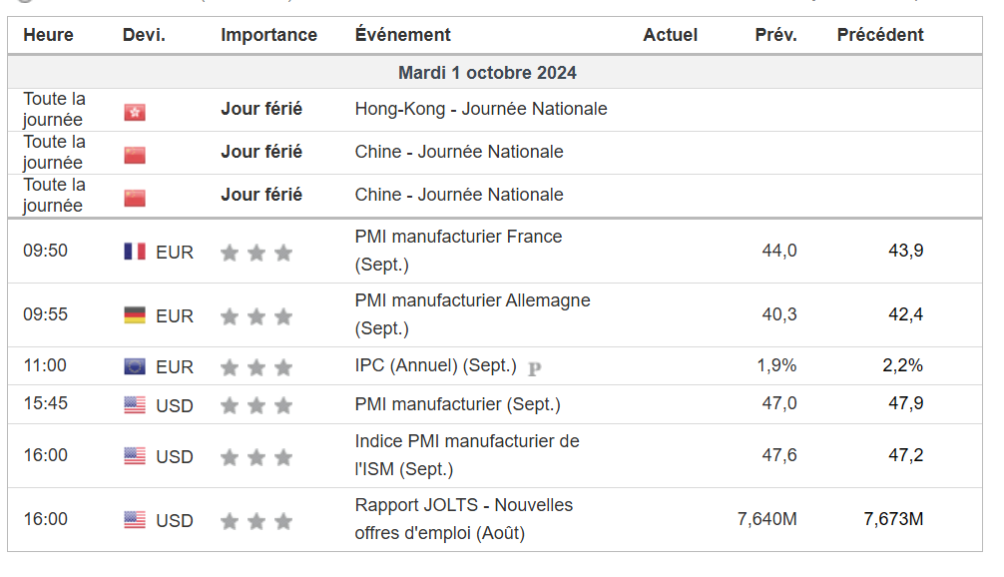Open IPC (Annuel) (Sept.) event
Image resolution: width=1004 pixels, height=577 pixels.
pos(435,365)
